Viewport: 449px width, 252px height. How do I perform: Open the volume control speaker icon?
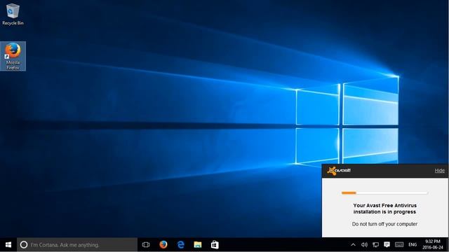[364, 245]
